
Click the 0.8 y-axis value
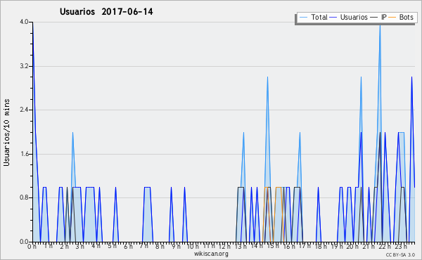24,197
